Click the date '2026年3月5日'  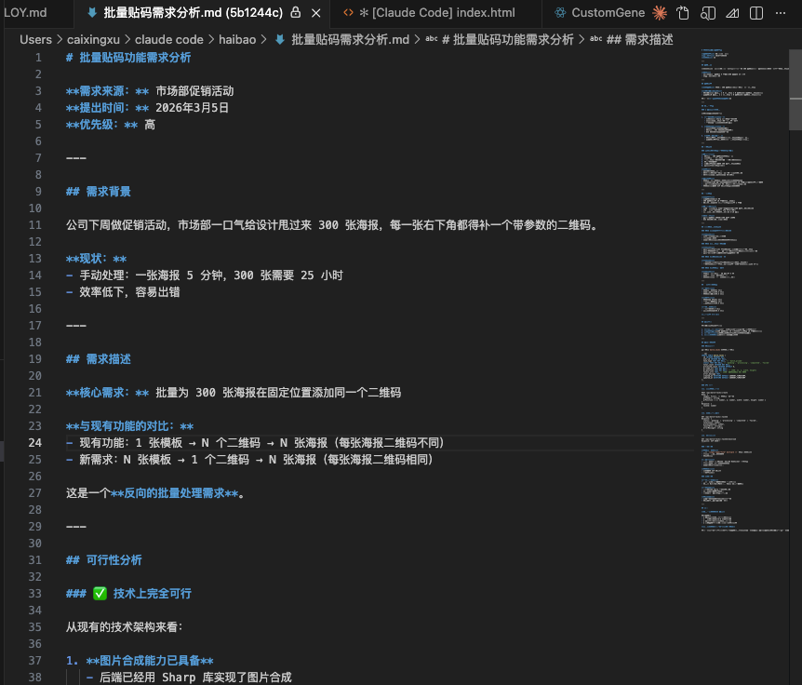[x=192, y=107]
